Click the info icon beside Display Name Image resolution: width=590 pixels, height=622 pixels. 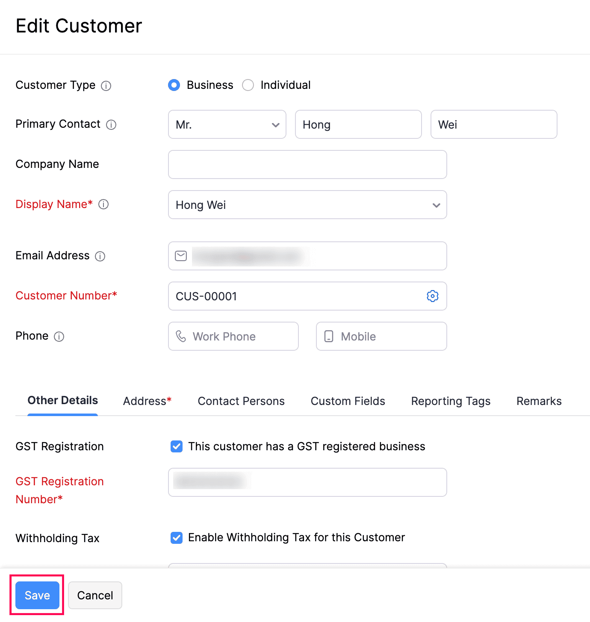pos(103,205)
